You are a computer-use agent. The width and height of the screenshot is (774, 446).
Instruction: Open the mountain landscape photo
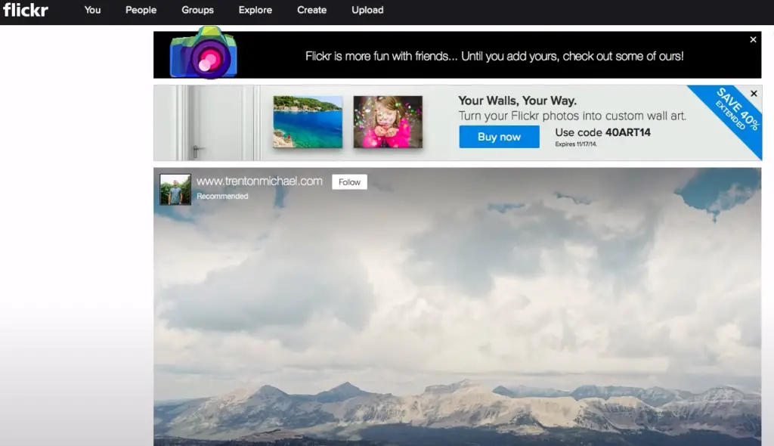(x=457, y=317)
